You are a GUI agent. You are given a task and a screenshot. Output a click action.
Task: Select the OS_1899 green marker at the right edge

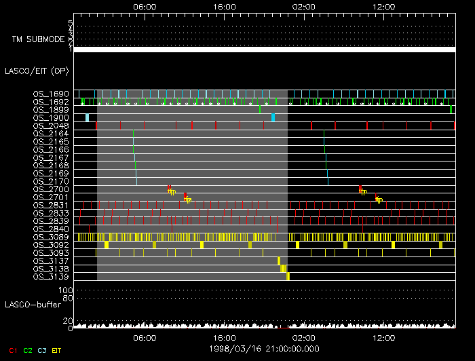[451, 109]
